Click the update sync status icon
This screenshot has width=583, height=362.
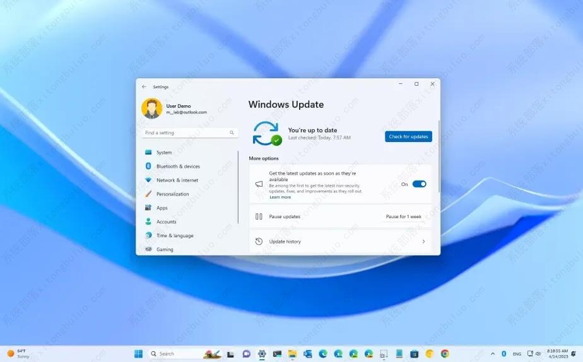[267, 134]
